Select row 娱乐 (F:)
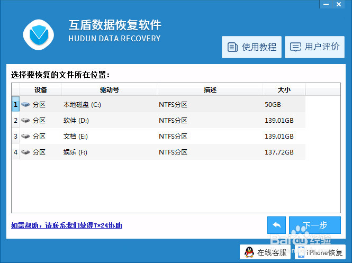Image resolution: width=352 pixels, height=263 pixels. pyautogui.click(x=158, y=152)
